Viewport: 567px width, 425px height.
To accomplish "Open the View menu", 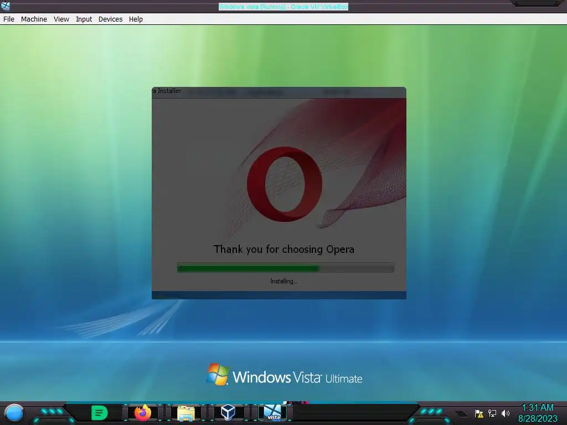I will (x=61, y=19).
